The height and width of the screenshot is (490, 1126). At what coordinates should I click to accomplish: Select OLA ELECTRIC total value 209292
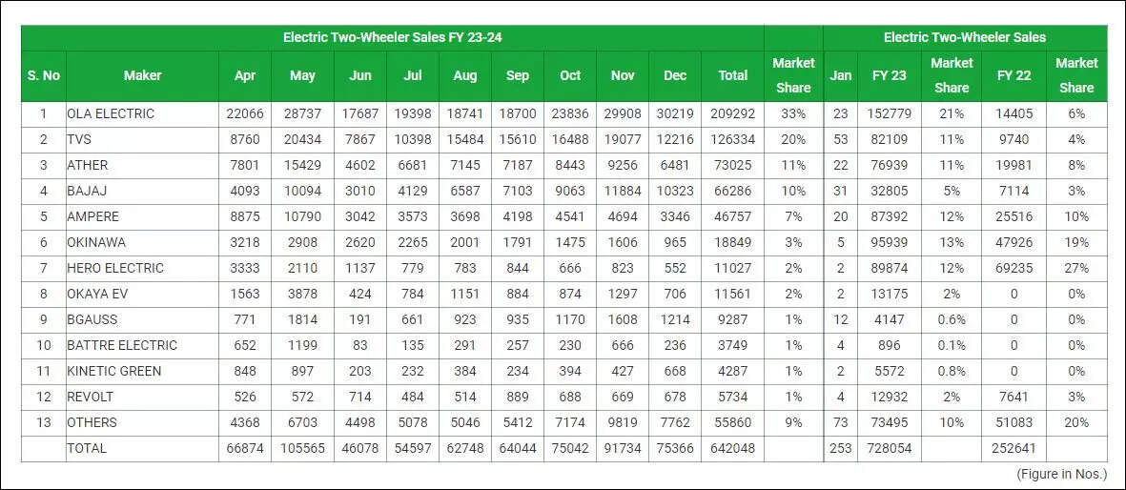point(732,113)
